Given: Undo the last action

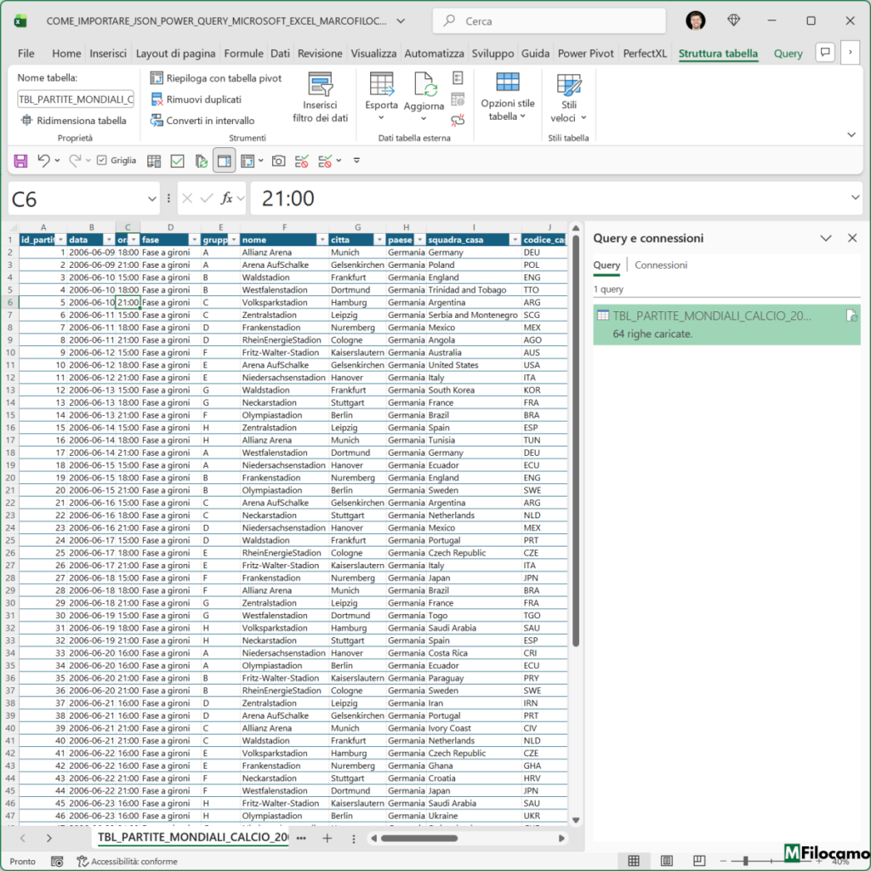Looking at the screenshot, I should click(x=43, y=161).
